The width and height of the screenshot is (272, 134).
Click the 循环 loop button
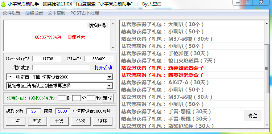(103, 121)
